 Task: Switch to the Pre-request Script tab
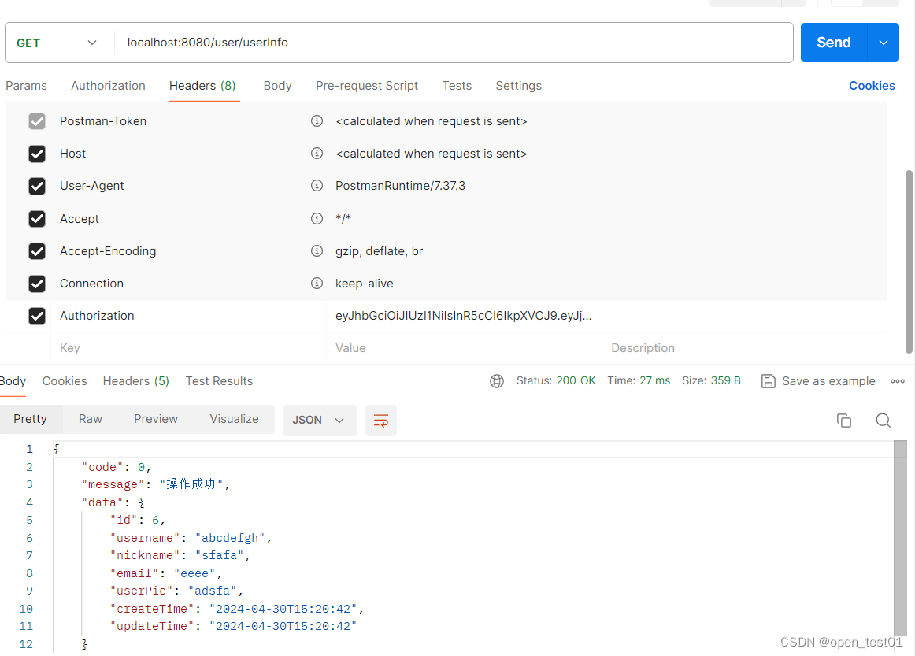tap(367, 86)
